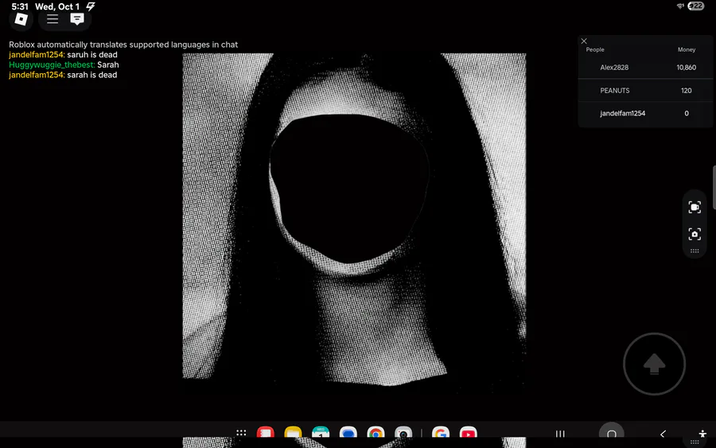This screenshot has height=448, width=716.
Task: Show recent apps with navigation button
Action: click(x=560, y=434)
